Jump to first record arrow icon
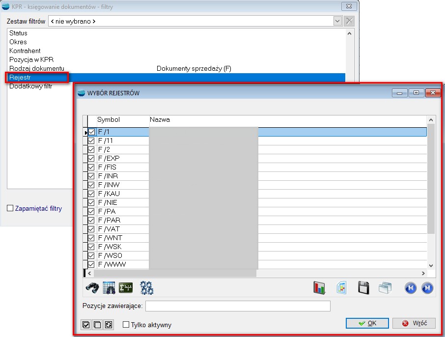The height and width of the screenshot is (337, 445). 411,288
